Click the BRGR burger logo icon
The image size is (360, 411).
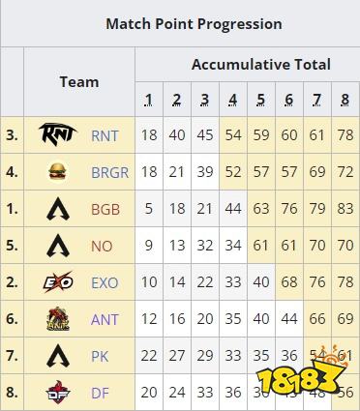tap(58, 171)
